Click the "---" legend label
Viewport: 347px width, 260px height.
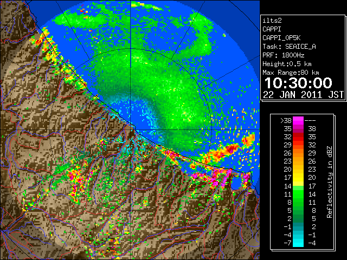tap(310, 121)
